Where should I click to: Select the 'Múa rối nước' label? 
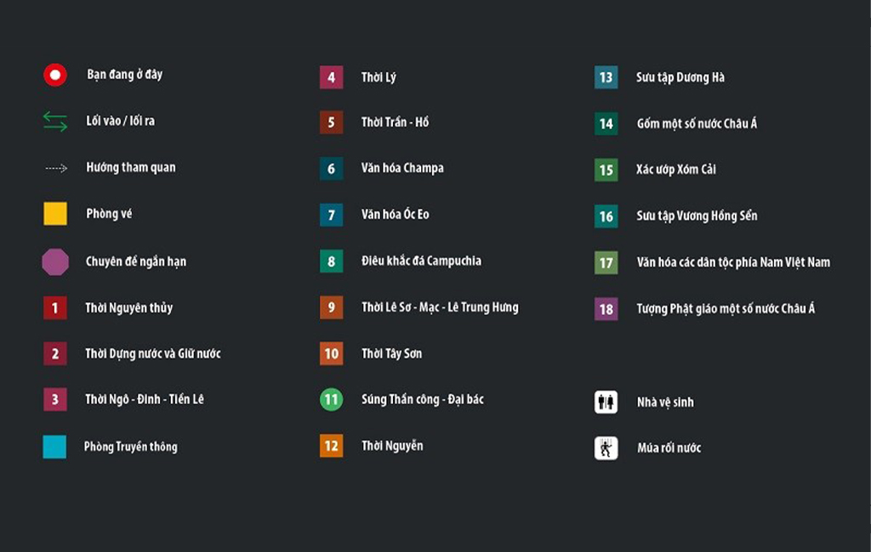[x=669, y=448]
